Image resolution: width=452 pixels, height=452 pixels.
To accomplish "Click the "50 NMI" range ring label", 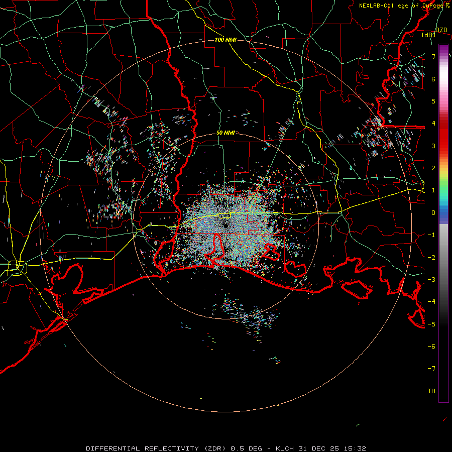I will 225,133.
